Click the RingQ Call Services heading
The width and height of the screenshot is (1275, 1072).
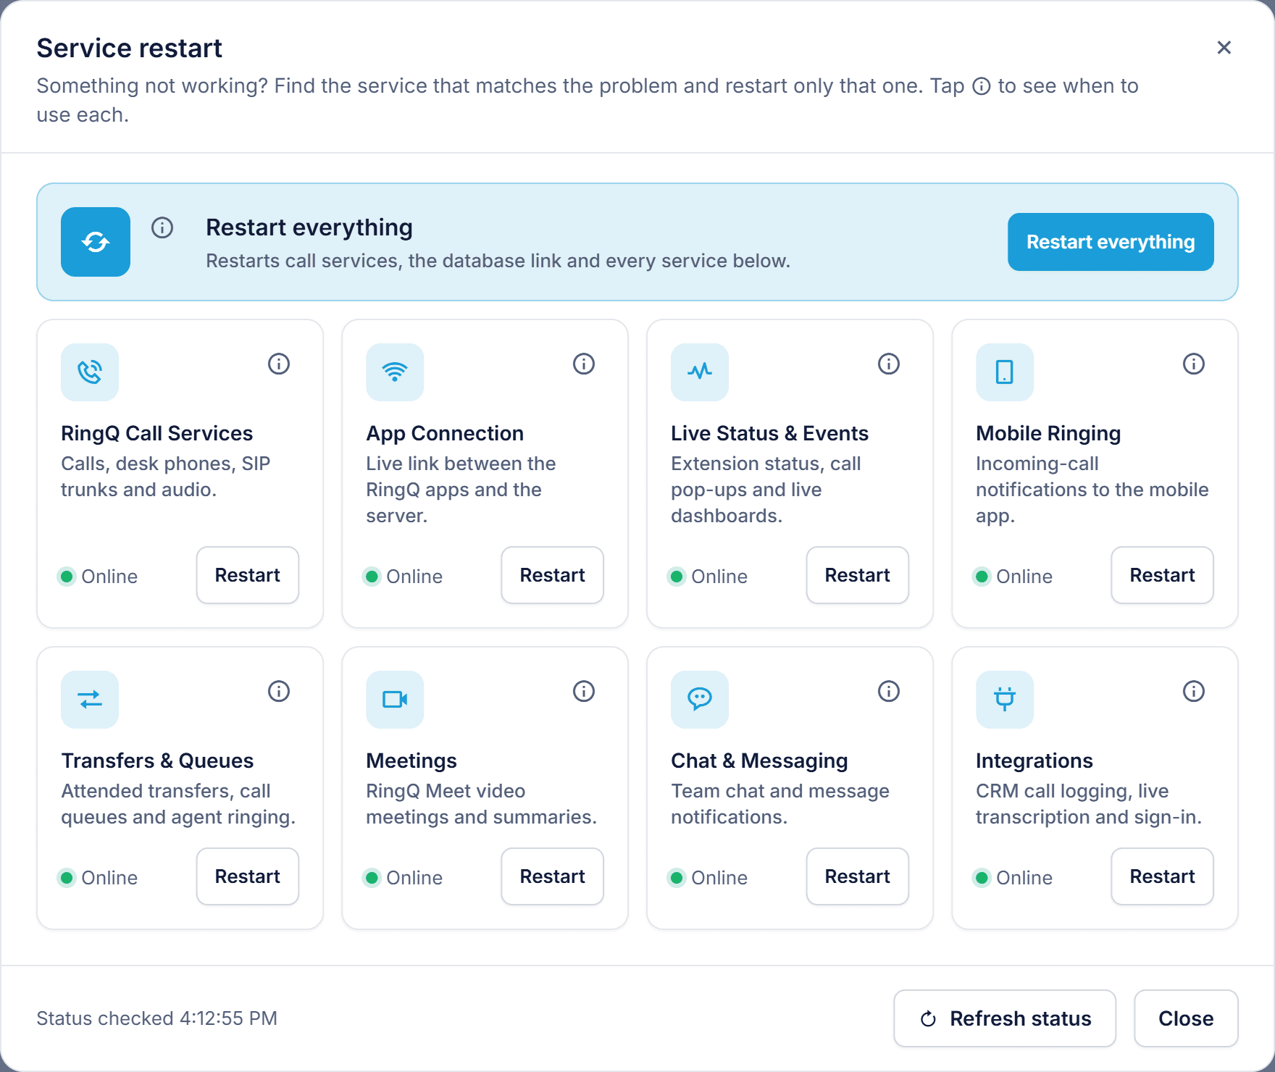tap(157, 433)
